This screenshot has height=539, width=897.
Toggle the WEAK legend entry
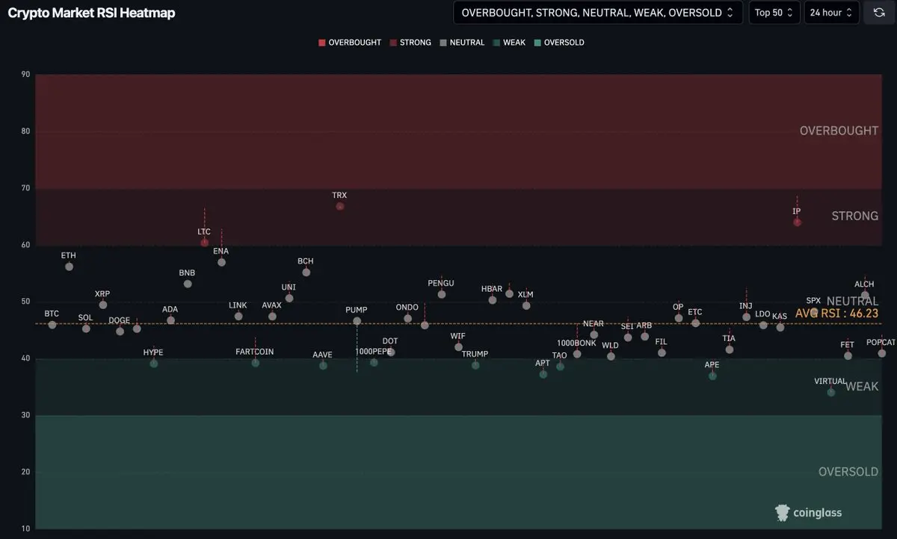pos(509,43)
